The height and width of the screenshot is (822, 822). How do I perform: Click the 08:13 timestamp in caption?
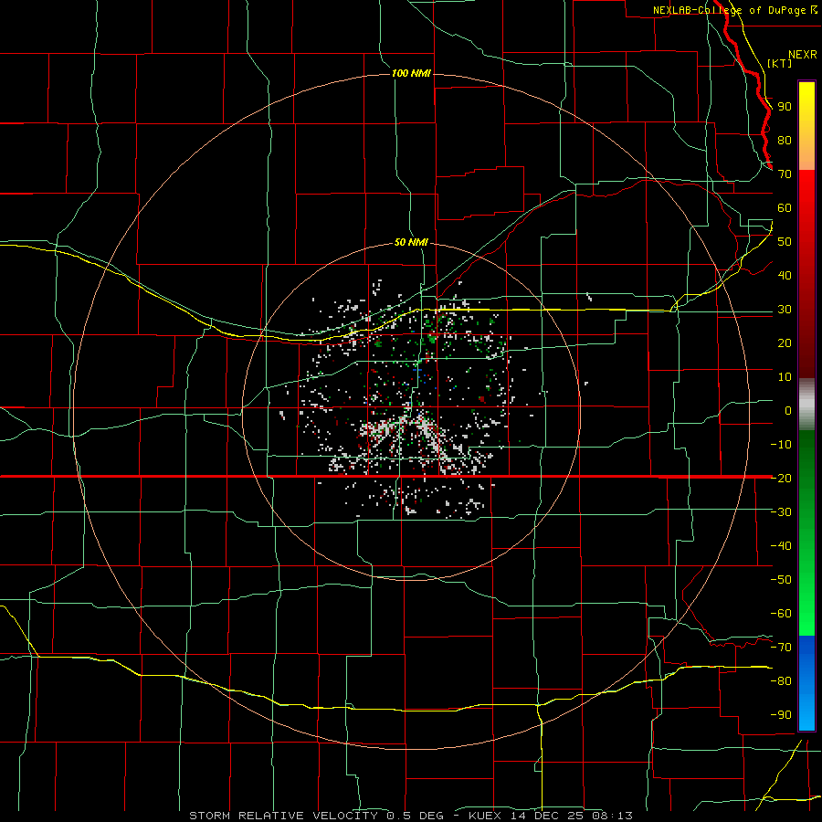pyautogui.click(x=613, y=816)
